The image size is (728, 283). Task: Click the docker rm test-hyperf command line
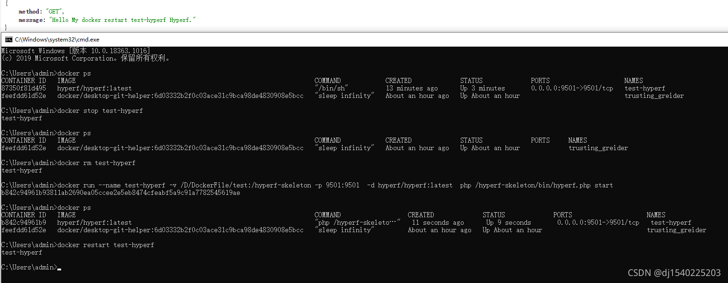coord(98,163)
